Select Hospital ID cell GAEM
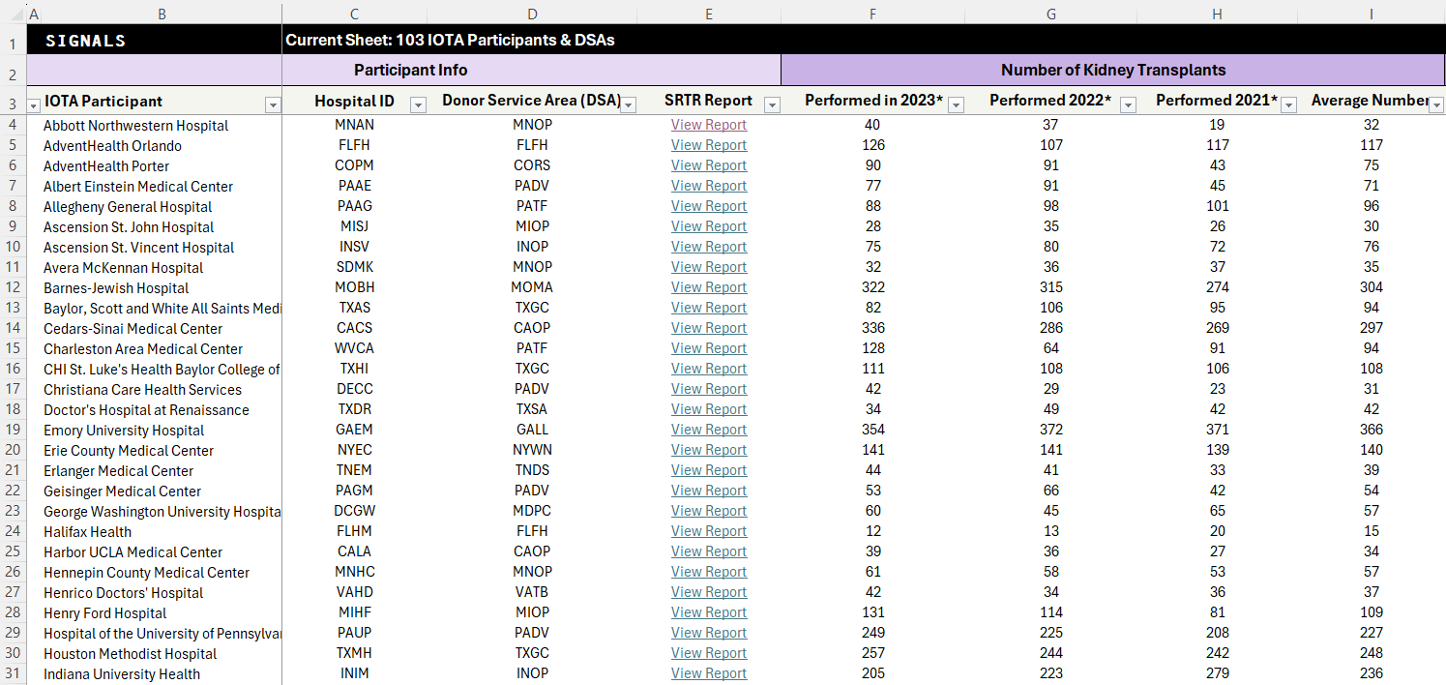Viewport: 1446px width, 685px height. (355, 430)
